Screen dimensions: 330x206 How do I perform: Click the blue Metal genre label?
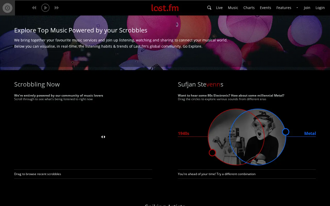point(310,133)
